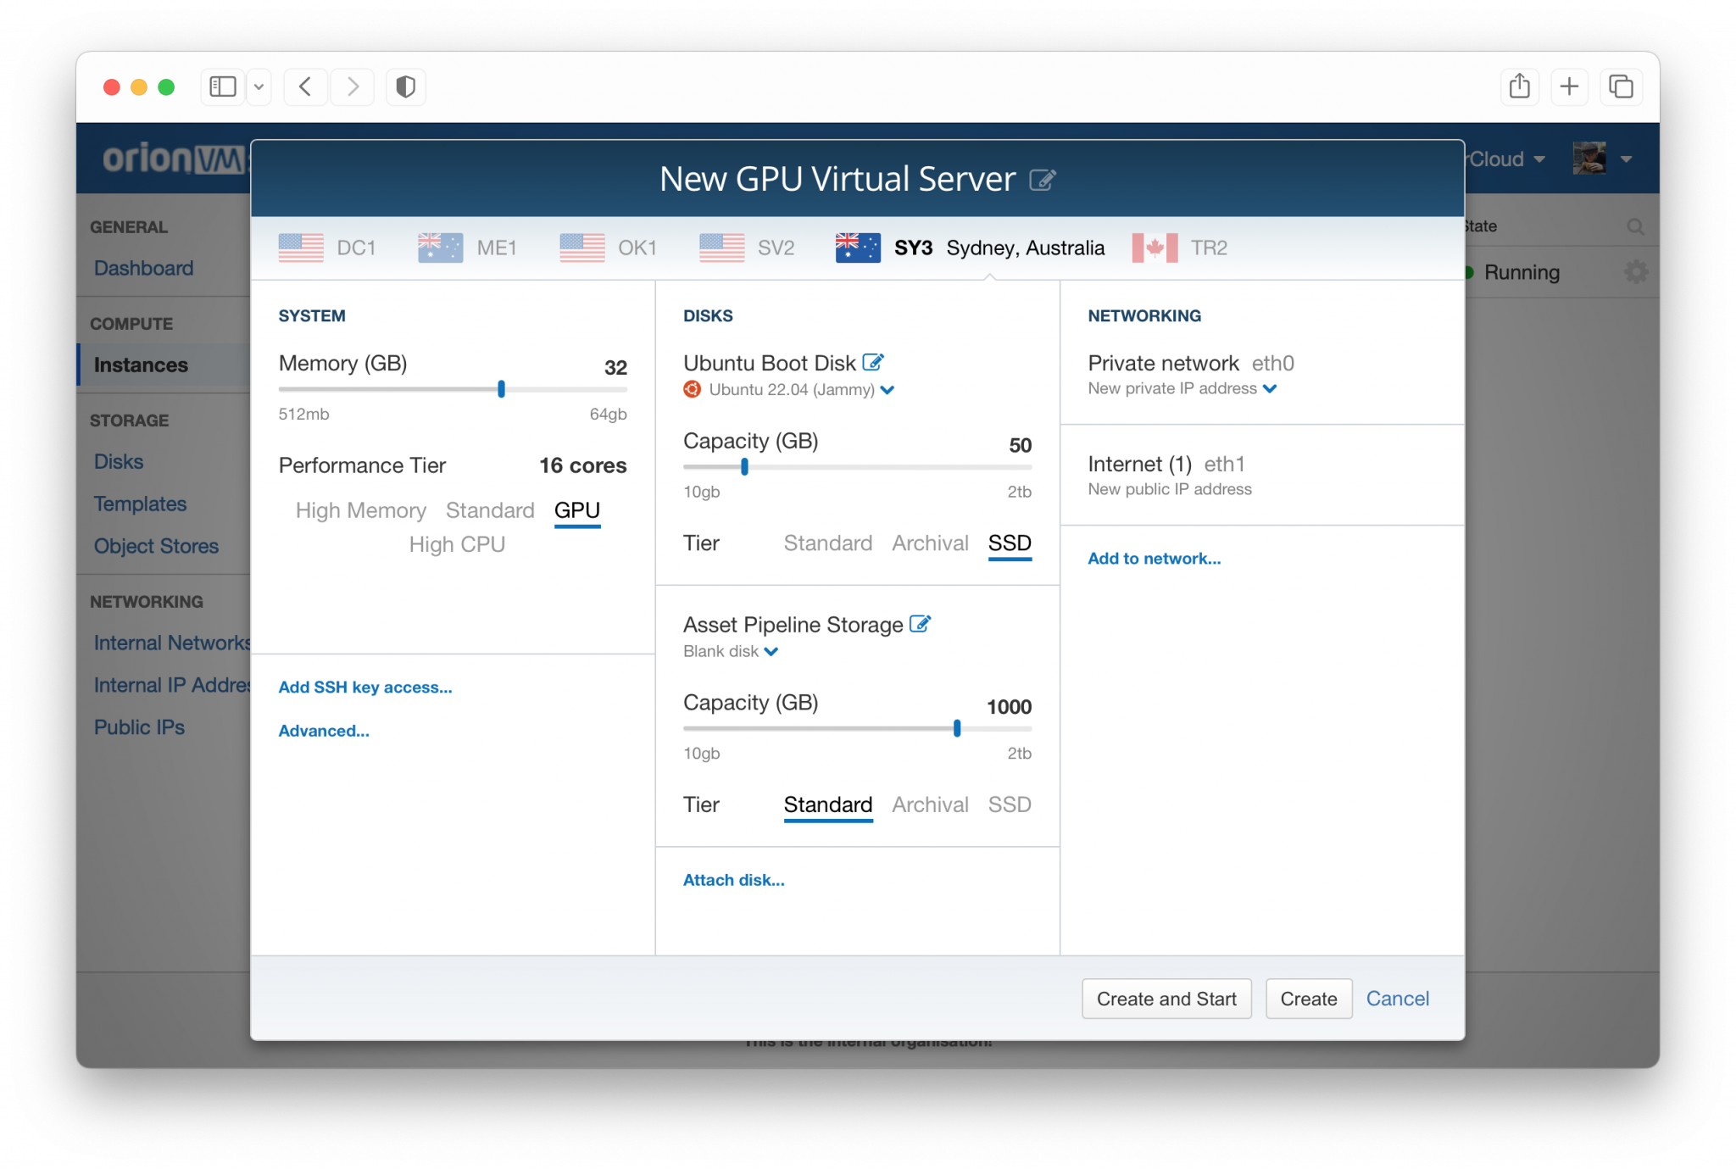This screenshot has width=1736, height=1169.
Task: Click the Create and Start button
Action: click(x=1166, y=999)
